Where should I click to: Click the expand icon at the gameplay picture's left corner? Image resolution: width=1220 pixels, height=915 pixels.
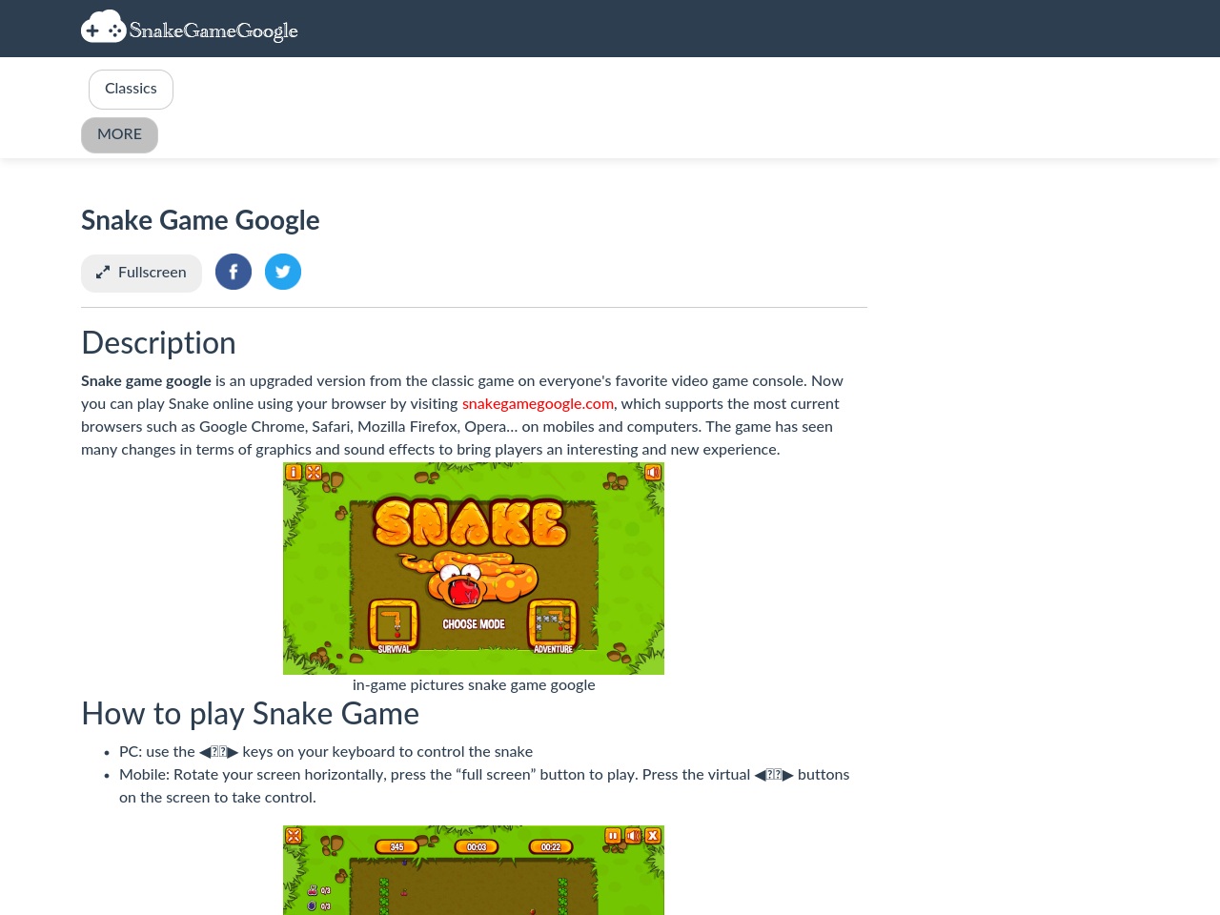(294, 836)
